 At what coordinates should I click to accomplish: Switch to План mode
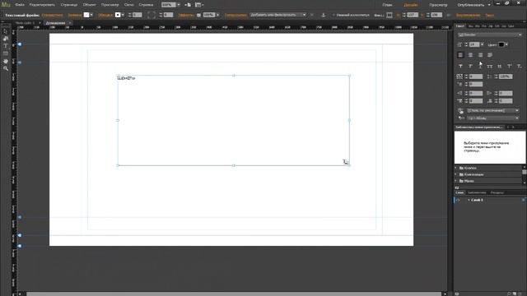click(x=387, y=5)
